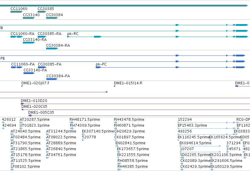Click the CG11060-PA protein feature
This screenshot has width=250, height=171.
tap(17, 67)
